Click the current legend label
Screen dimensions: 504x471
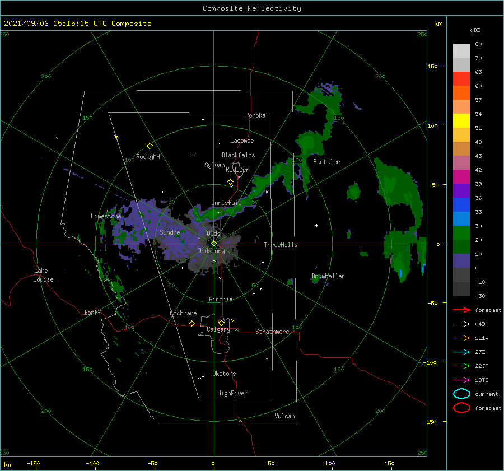click(487, 394)
